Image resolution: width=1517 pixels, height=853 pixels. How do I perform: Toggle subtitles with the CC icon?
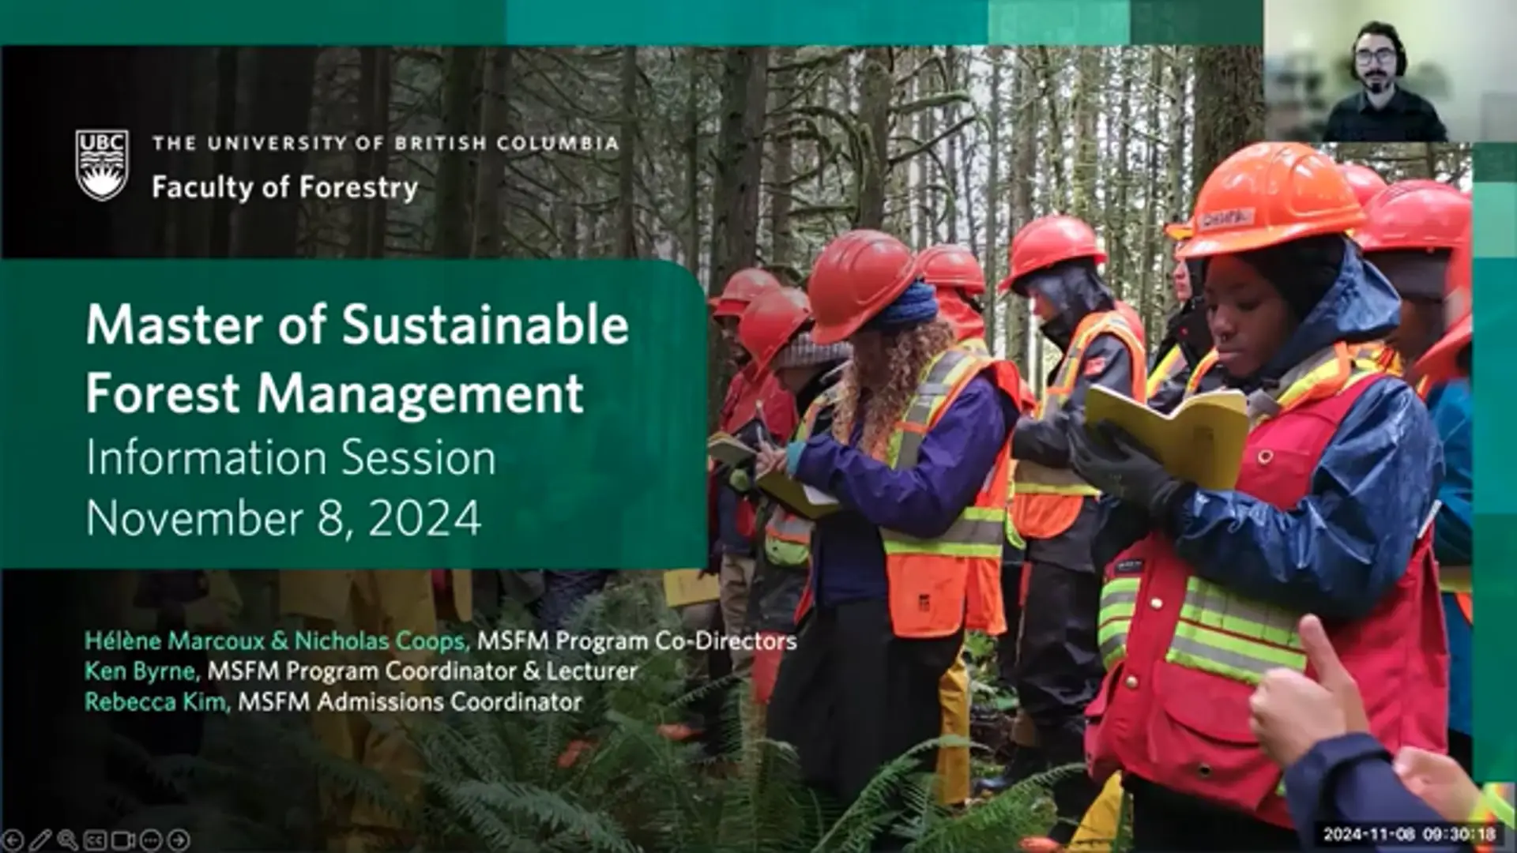[95, 840]
